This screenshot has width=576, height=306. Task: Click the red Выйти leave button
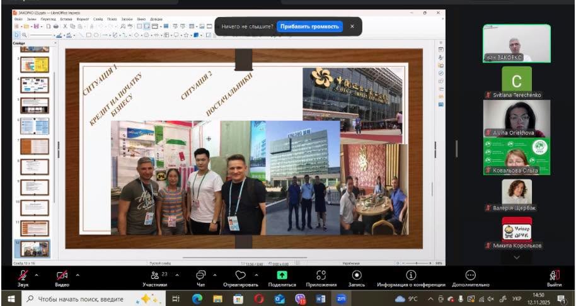click(x=554, y=275)
